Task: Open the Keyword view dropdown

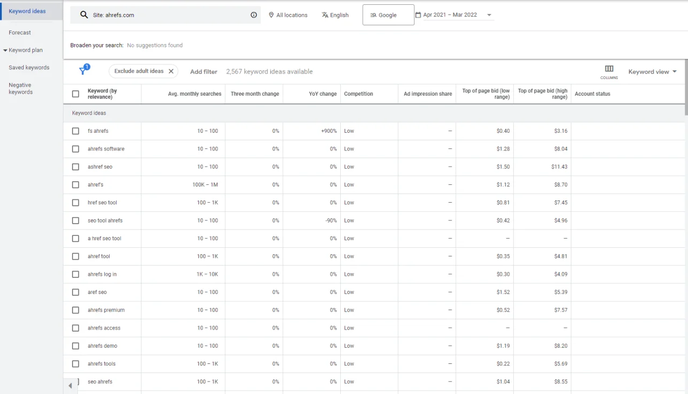Action: coord(652,71)
